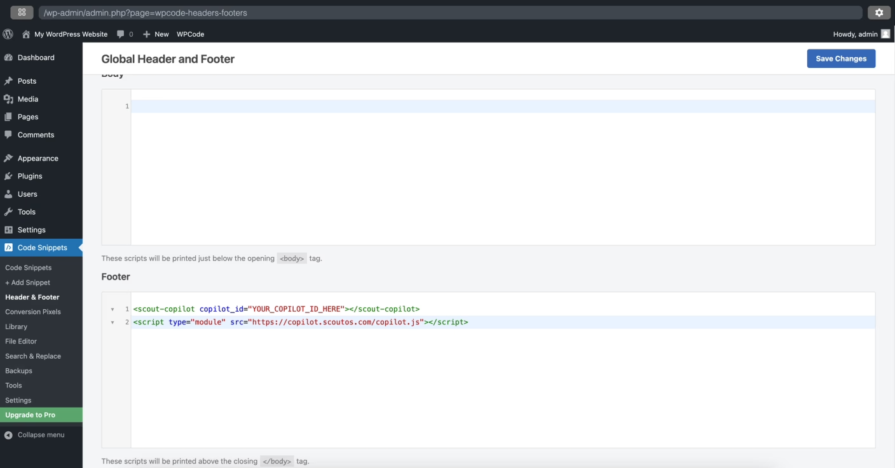Click the Save Changes button
The image size is (895, 468).
(841, 58)
